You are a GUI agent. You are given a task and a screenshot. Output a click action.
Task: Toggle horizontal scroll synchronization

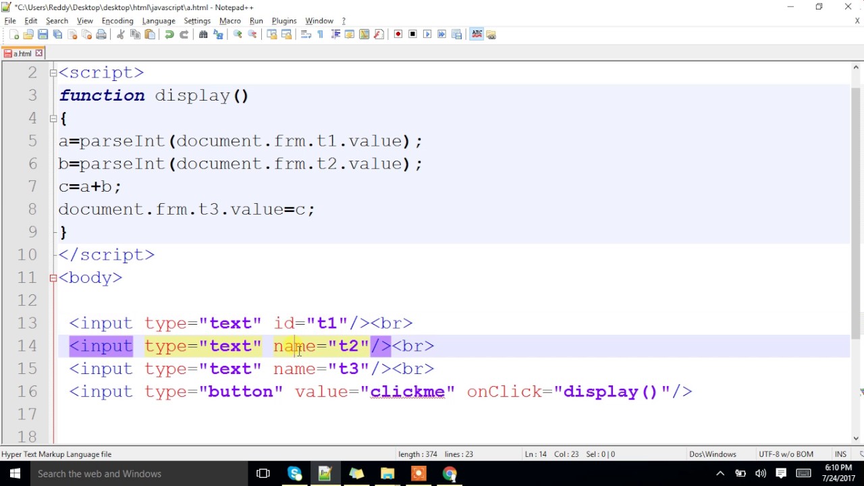pos(286,34)
